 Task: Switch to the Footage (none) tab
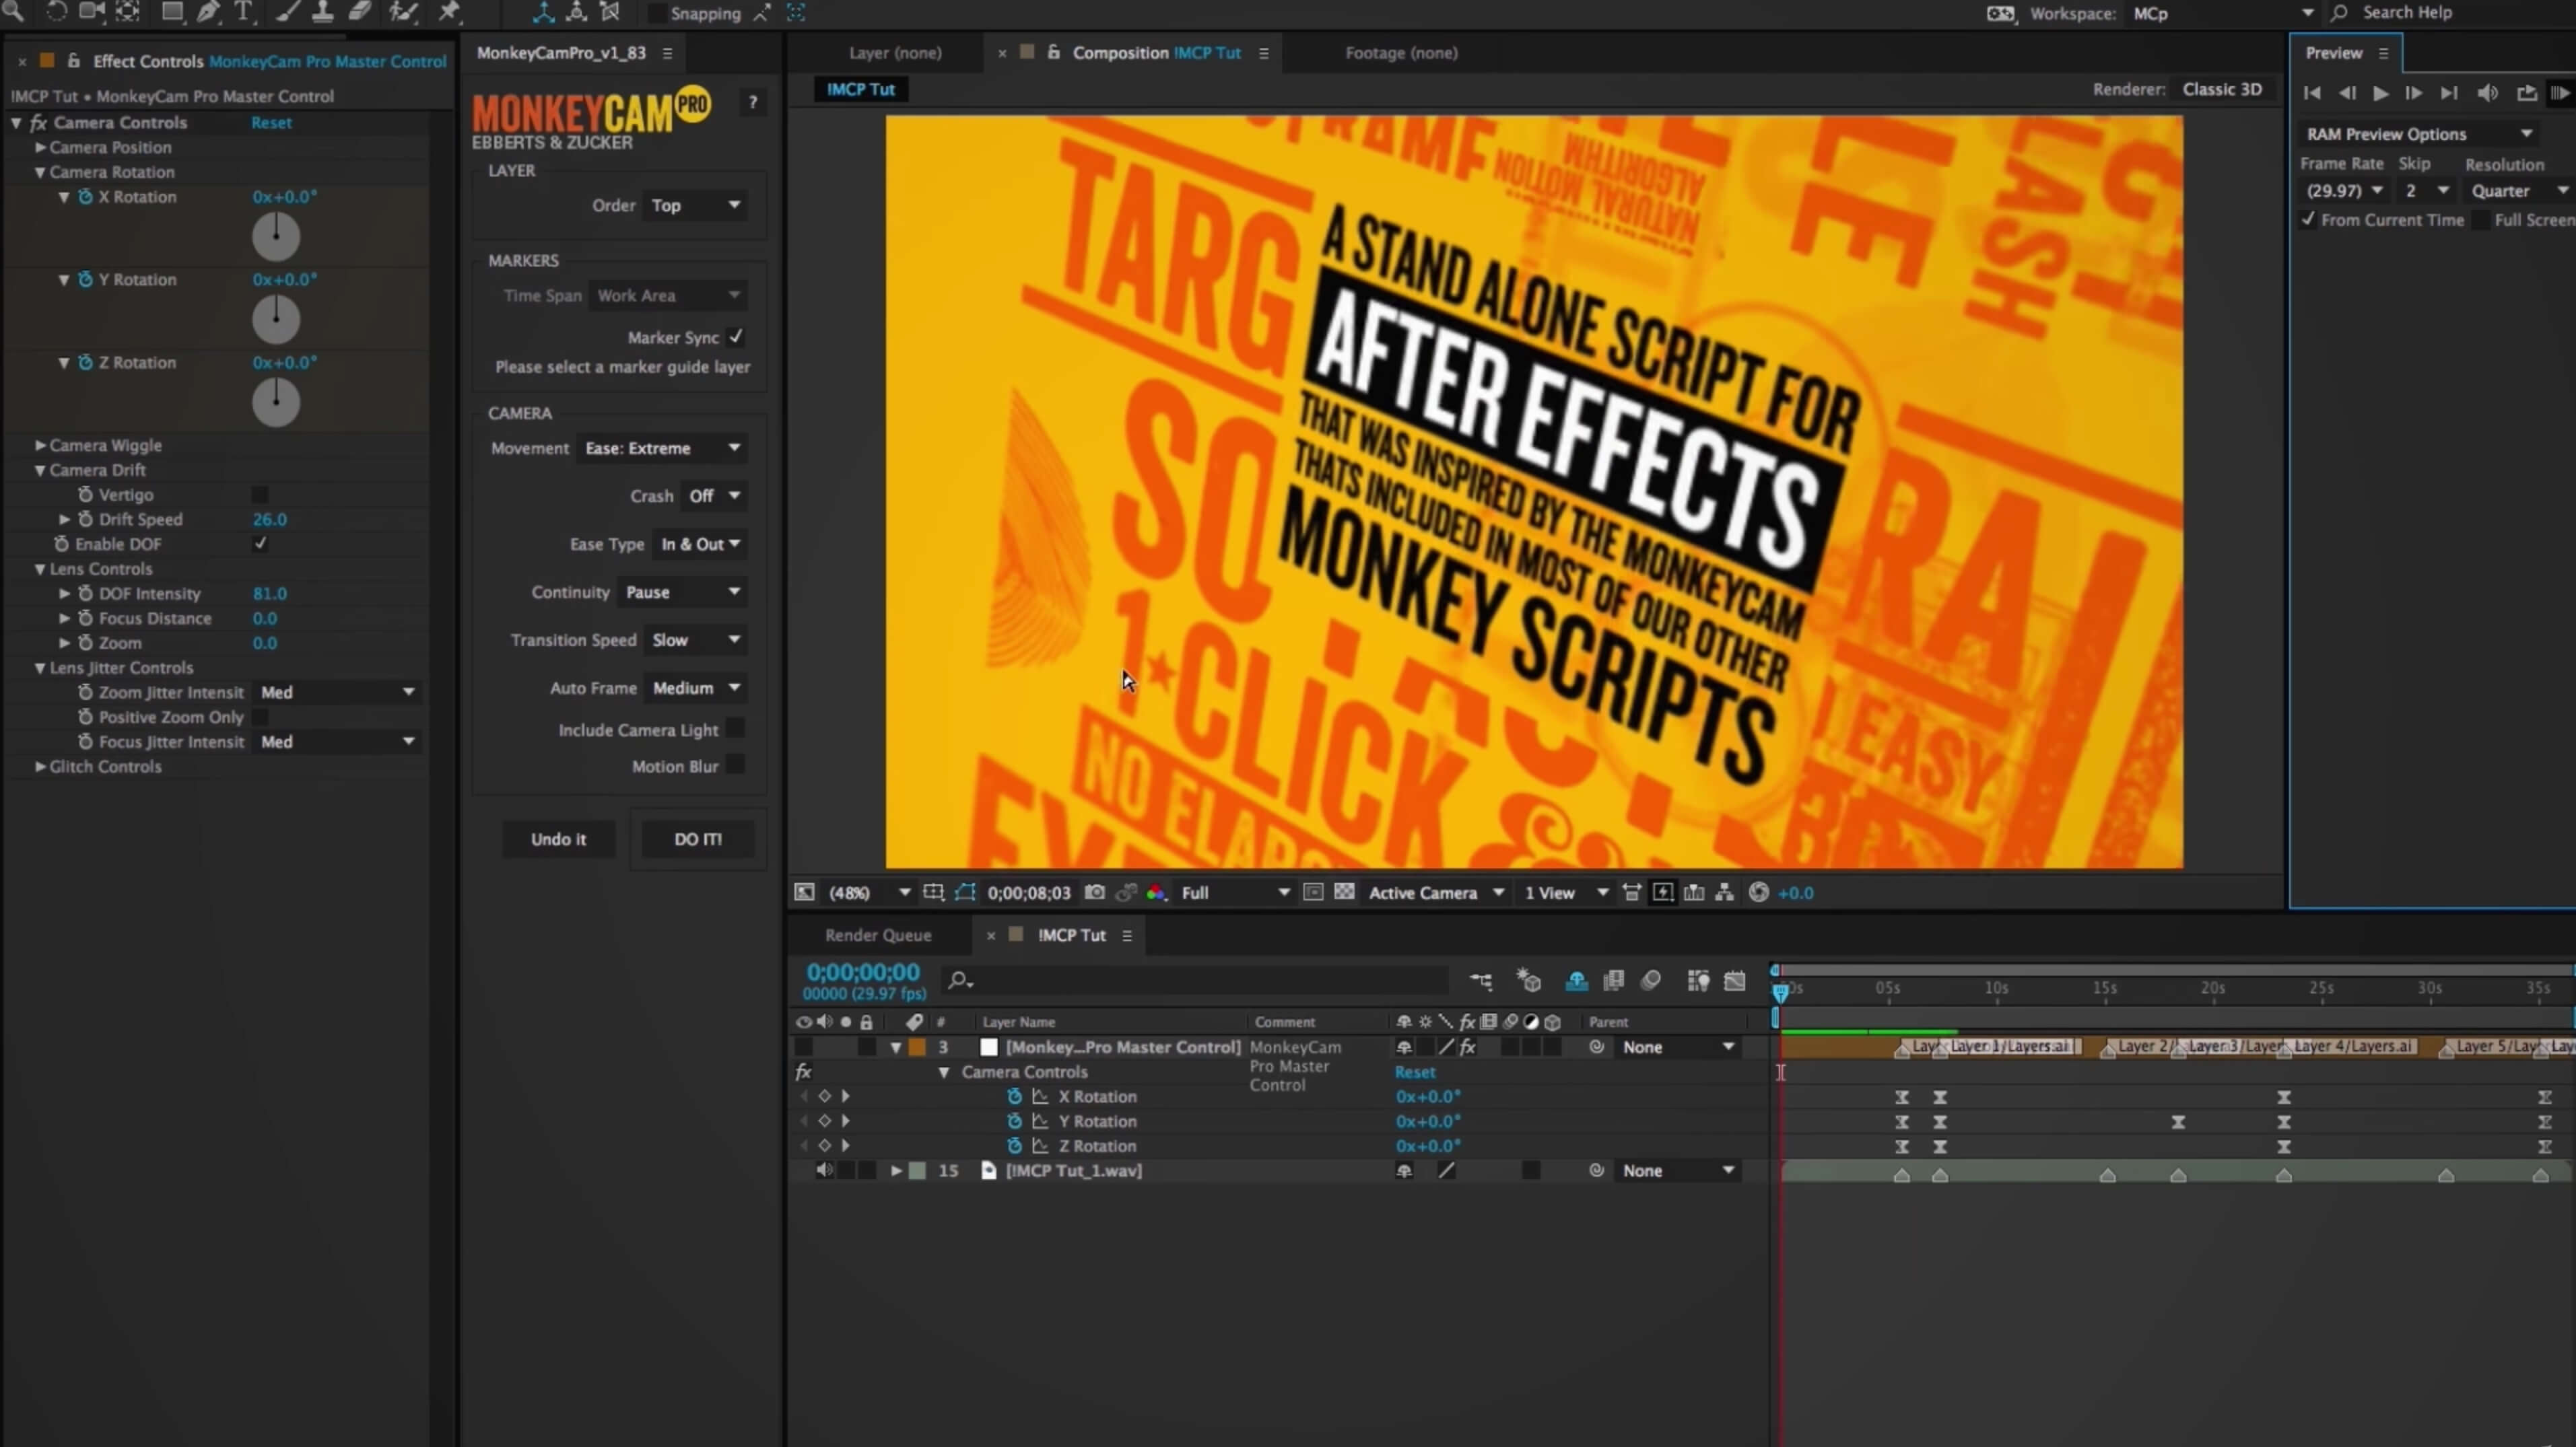1401,53
